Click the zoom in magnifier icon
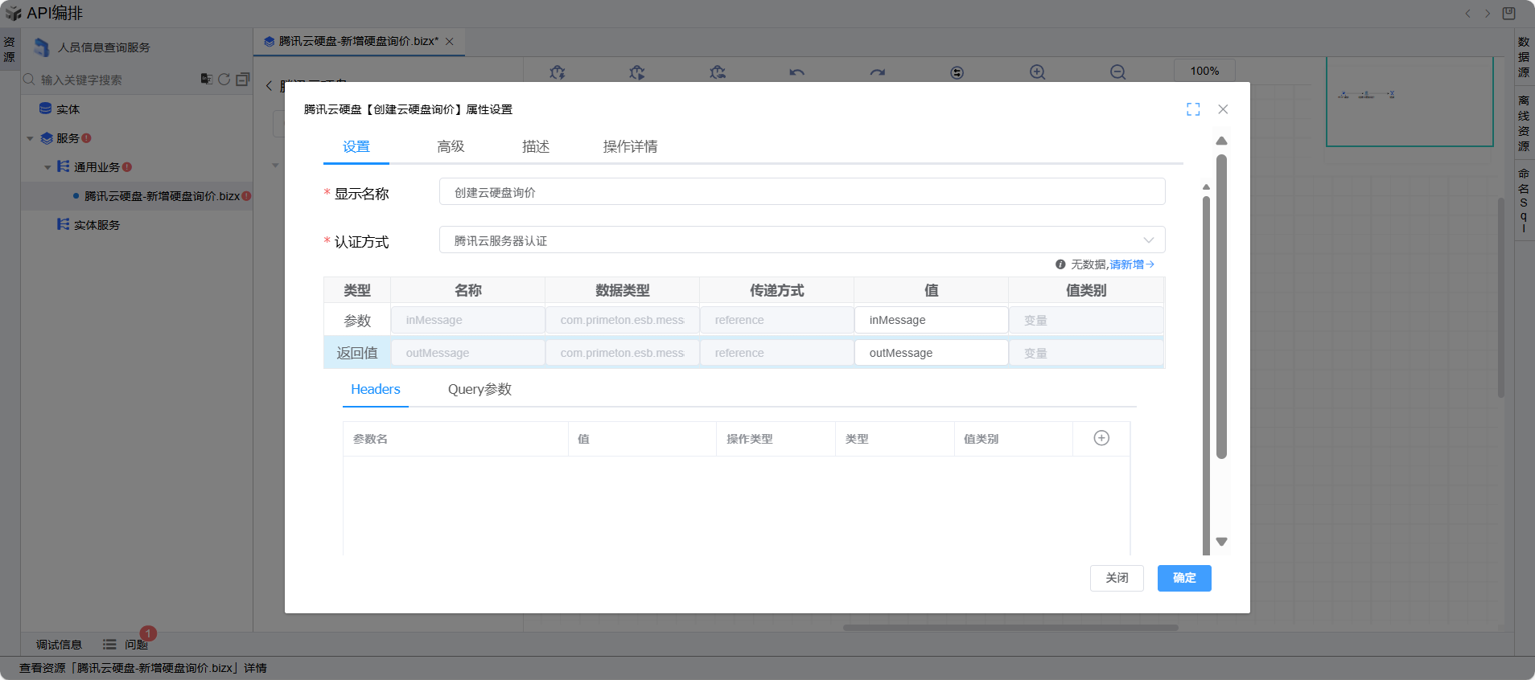 [1037, 72]
